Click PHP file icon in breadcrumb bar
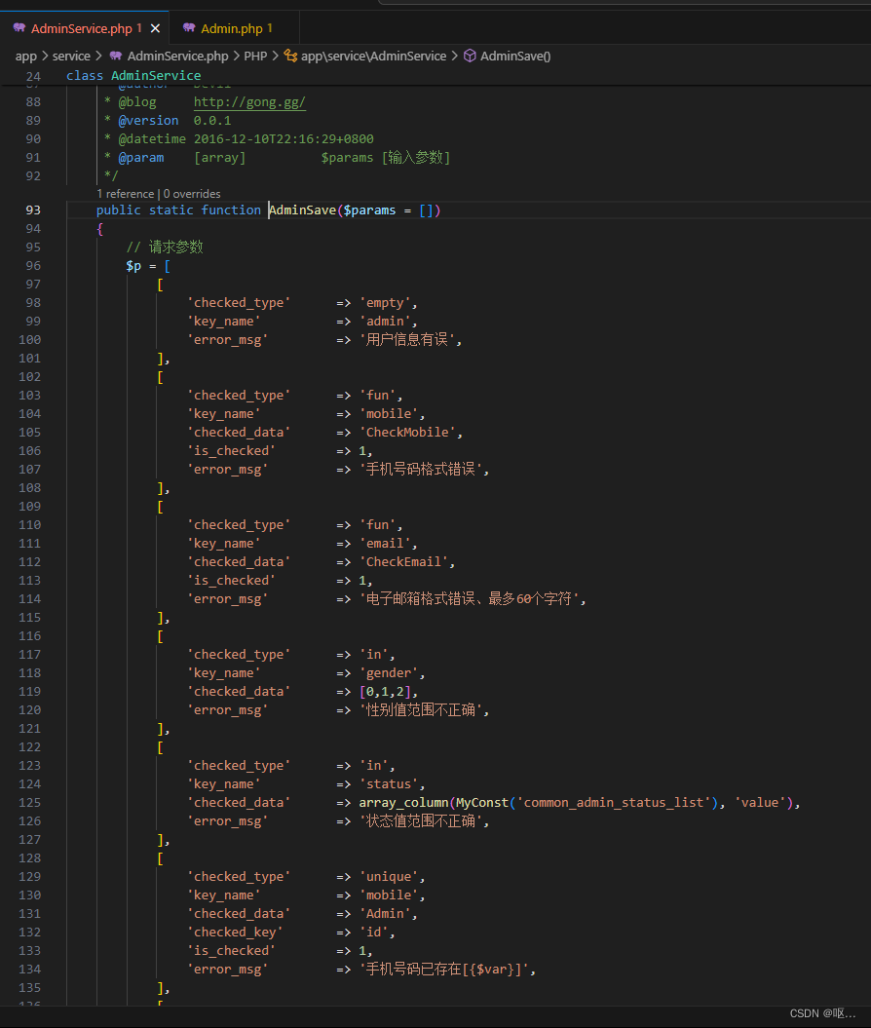 (116, 56)
